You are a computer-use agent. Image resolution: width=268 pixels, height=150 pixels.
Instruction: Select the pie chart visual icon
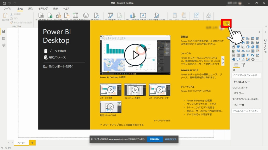pos(248,47)
